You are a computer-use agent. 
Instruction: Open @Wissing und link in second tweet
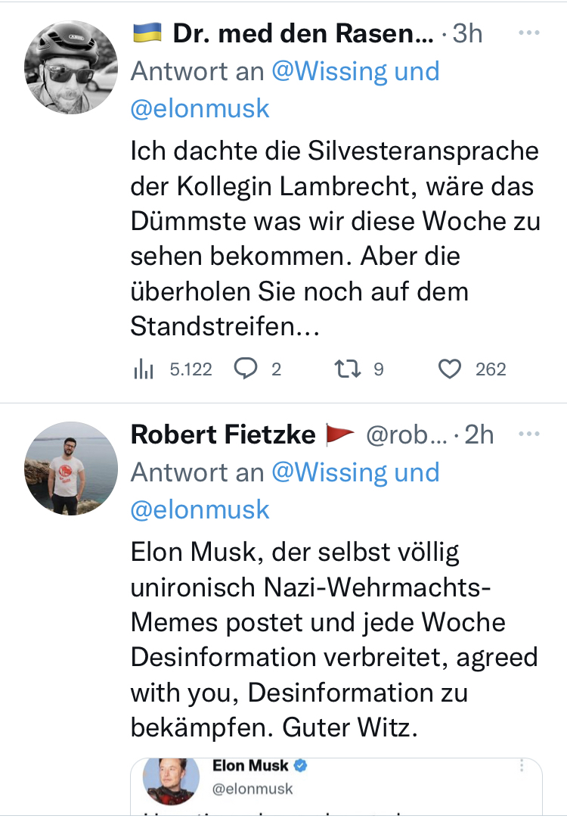point(355,472)
